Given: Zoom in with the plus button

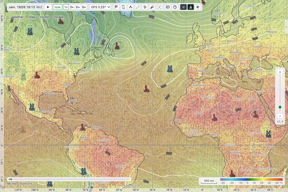Looking at the screenshot, I should [280, 72].
